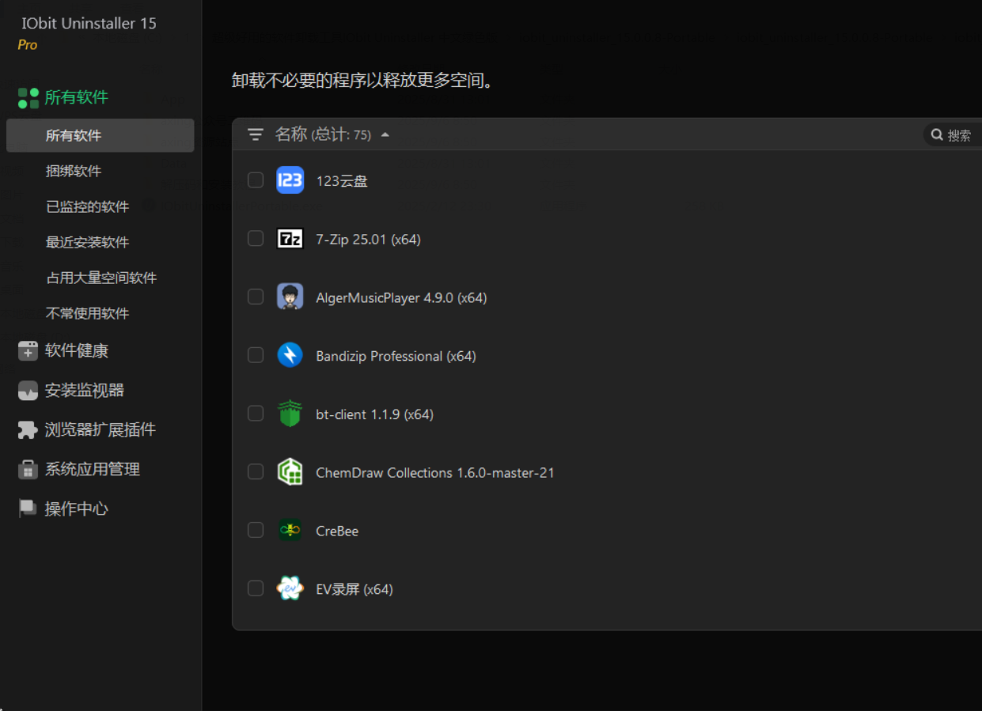The image size is (982, 711).
Task: Click the bt-client green icon
Action: (290, 414)
